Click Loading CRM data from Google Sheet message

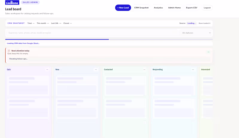point(23,43)
